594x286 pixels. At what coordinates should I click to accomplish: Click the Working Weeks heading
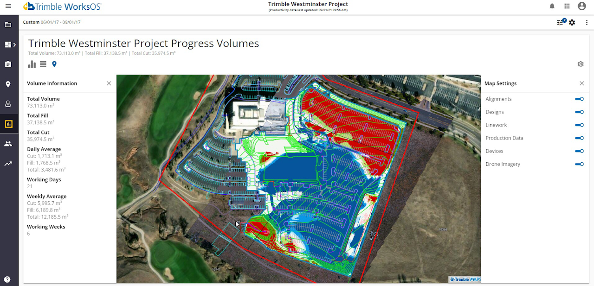[x=46, y=227]
